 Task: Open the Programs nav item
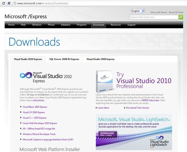tap(81, 25)
